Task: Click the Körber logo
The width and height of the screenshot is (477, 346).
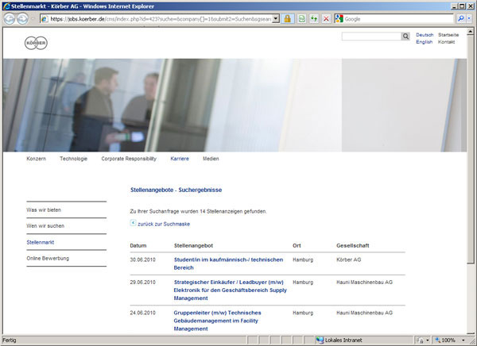Action: click(x=36, y=43)
